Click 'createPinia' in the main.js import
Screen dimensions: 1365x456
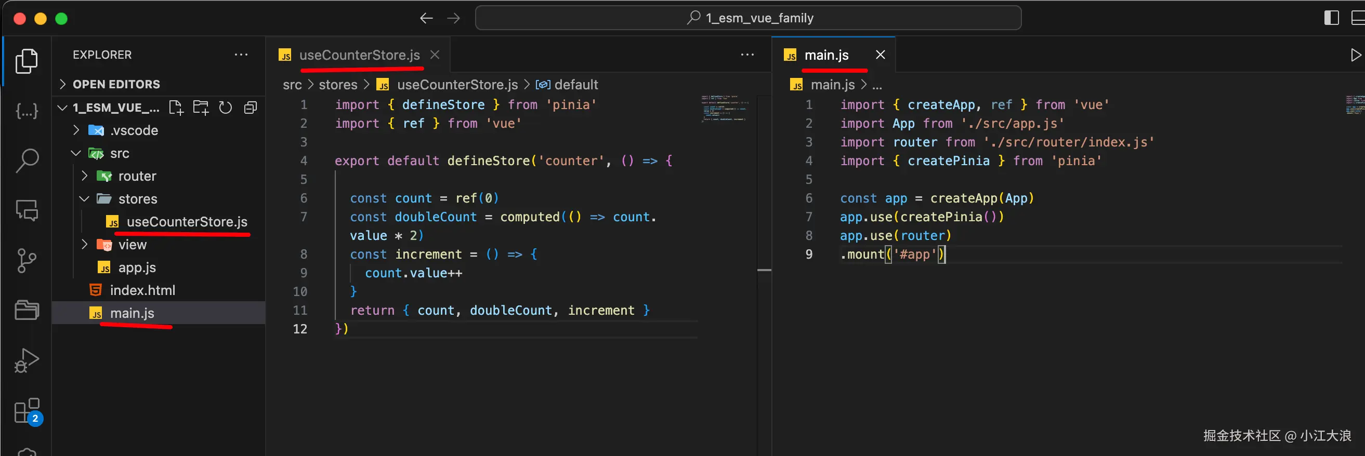(x=949, y=161)
